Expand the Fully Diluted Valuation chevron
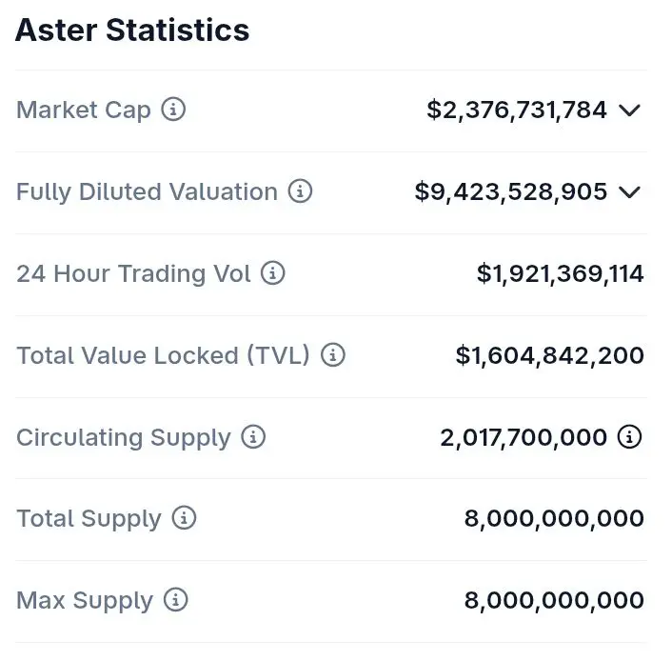 coord(629,192)
